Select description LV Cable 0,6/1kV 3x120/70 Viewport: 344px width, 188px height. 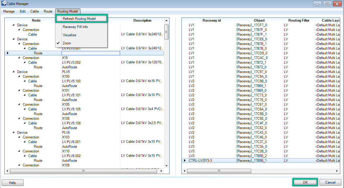[x=142, y=62]
